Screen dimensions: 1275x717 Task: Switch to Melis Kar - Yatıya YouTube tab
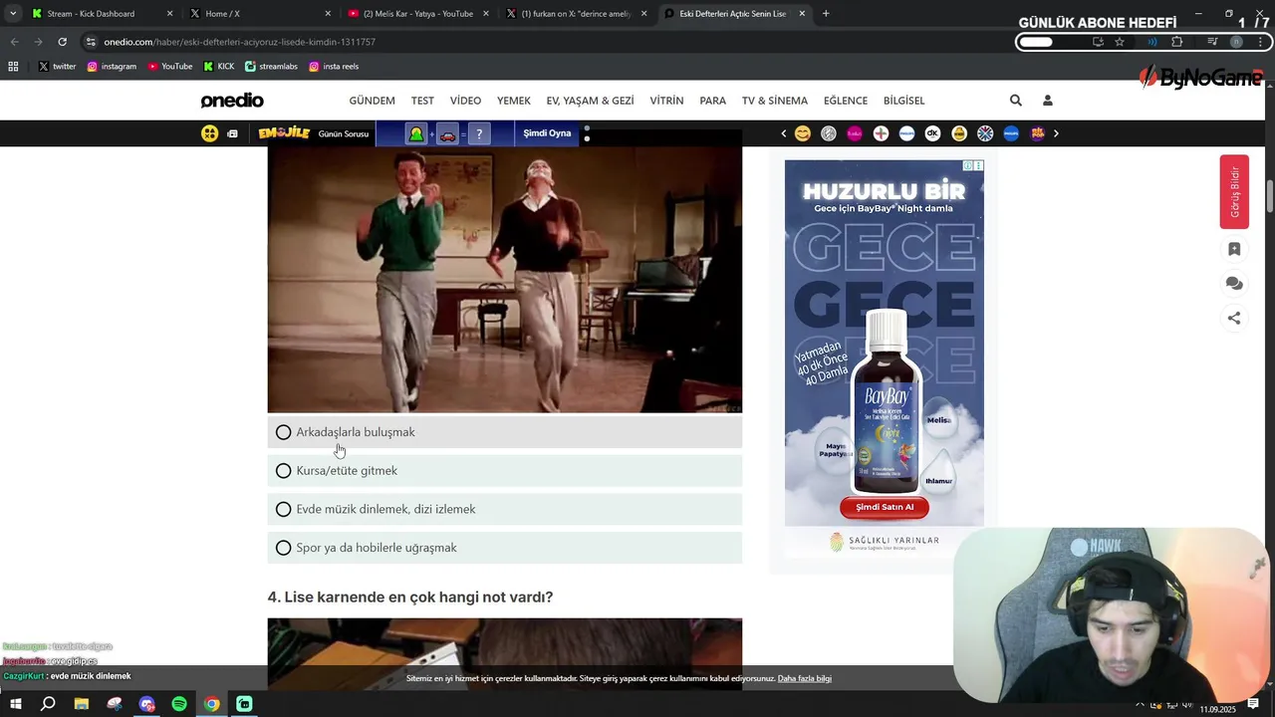pyautogui.click(x=418, y=14)
